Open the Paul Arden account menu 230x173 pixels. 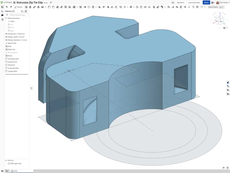tap(223, 2)
